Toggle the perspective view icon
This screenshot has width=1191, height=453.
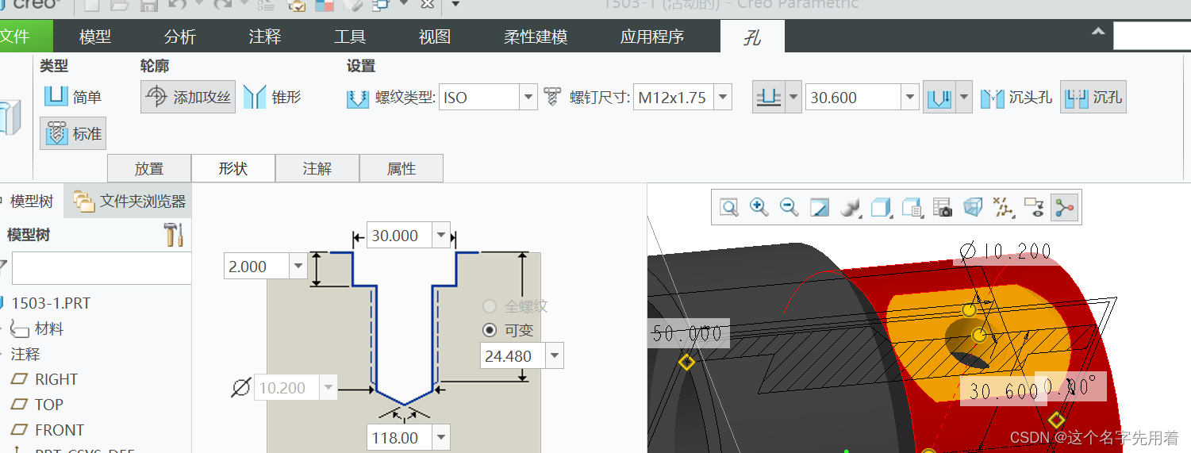(x=972, y=208)
